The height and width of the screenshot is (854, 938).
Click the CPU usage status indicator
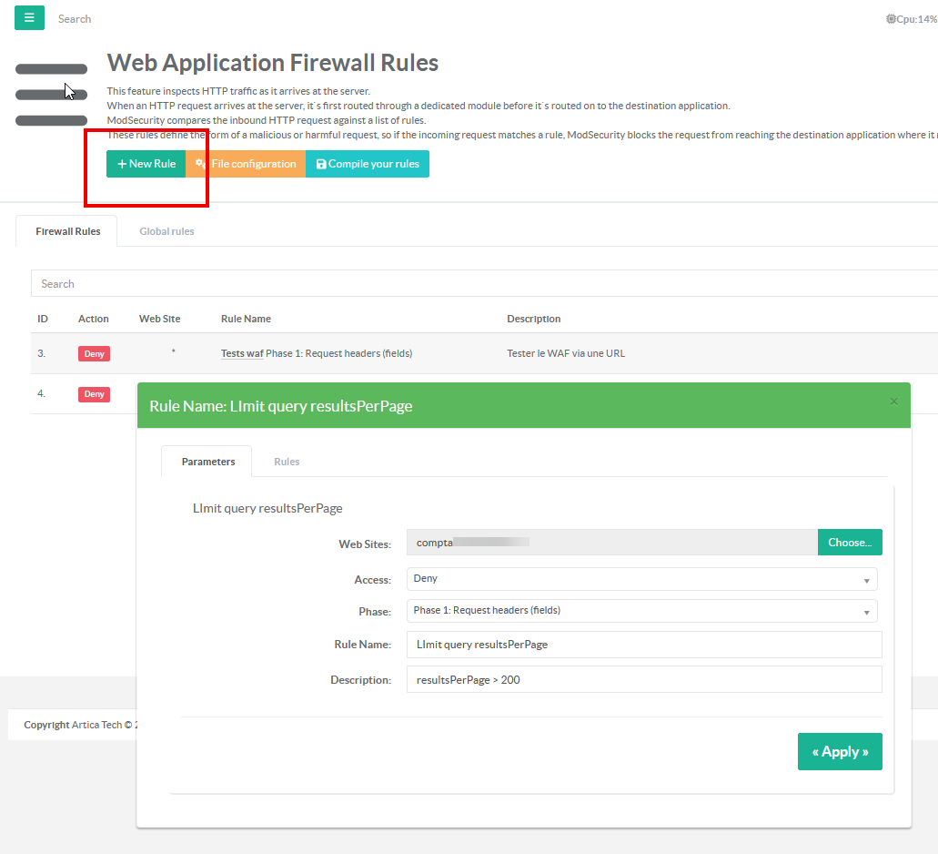[x=911, y=19]
